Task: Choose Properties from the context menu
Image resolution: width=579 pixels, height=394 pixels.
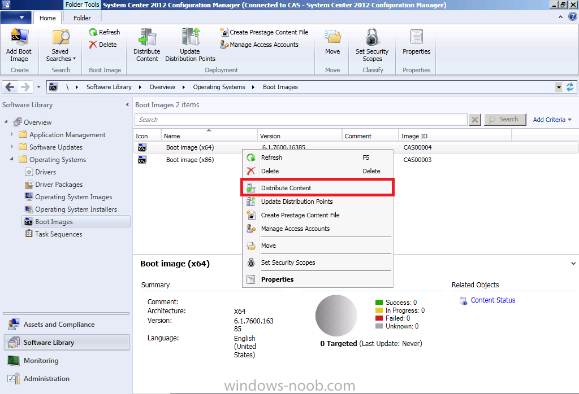Action: tap(318, 280)
